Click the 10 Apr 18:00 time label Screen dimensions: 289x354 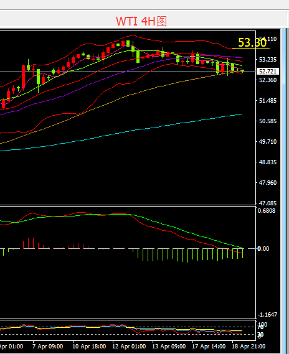point(89,347)
